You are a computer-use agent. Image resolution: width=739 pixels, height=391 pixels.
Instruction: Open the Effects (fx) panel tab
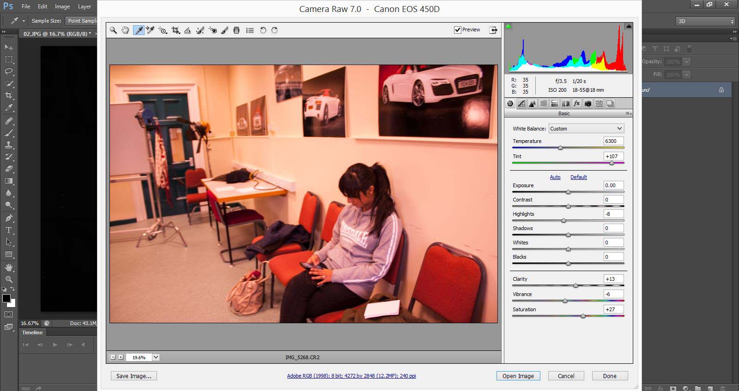pyautogui.click(x=577, y=104)
